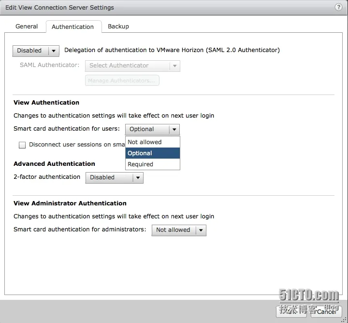The image size is (348, 323).
Task: Click the Delegation of authentication description text
Action: [172, 50]
